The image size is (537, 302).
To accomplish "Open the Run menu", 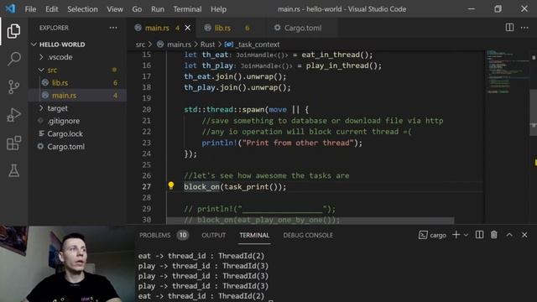I will (x=158, y=9).
